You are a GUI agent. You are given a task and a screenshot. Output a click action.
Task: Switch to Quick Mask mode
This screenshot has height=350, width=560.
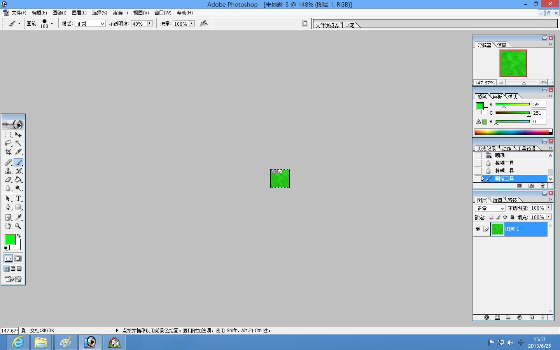18,259
